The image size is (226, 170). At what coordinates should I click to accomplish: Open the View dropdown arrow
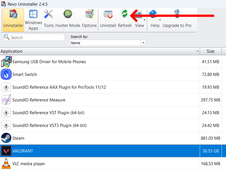coord(144,20)
